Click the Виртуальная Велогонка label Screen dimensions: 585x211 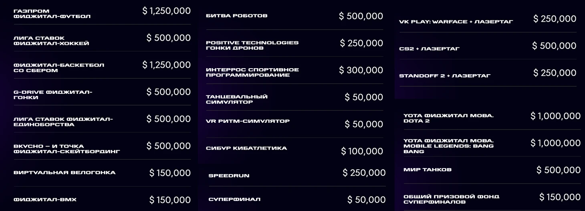(x=65, y=172)
